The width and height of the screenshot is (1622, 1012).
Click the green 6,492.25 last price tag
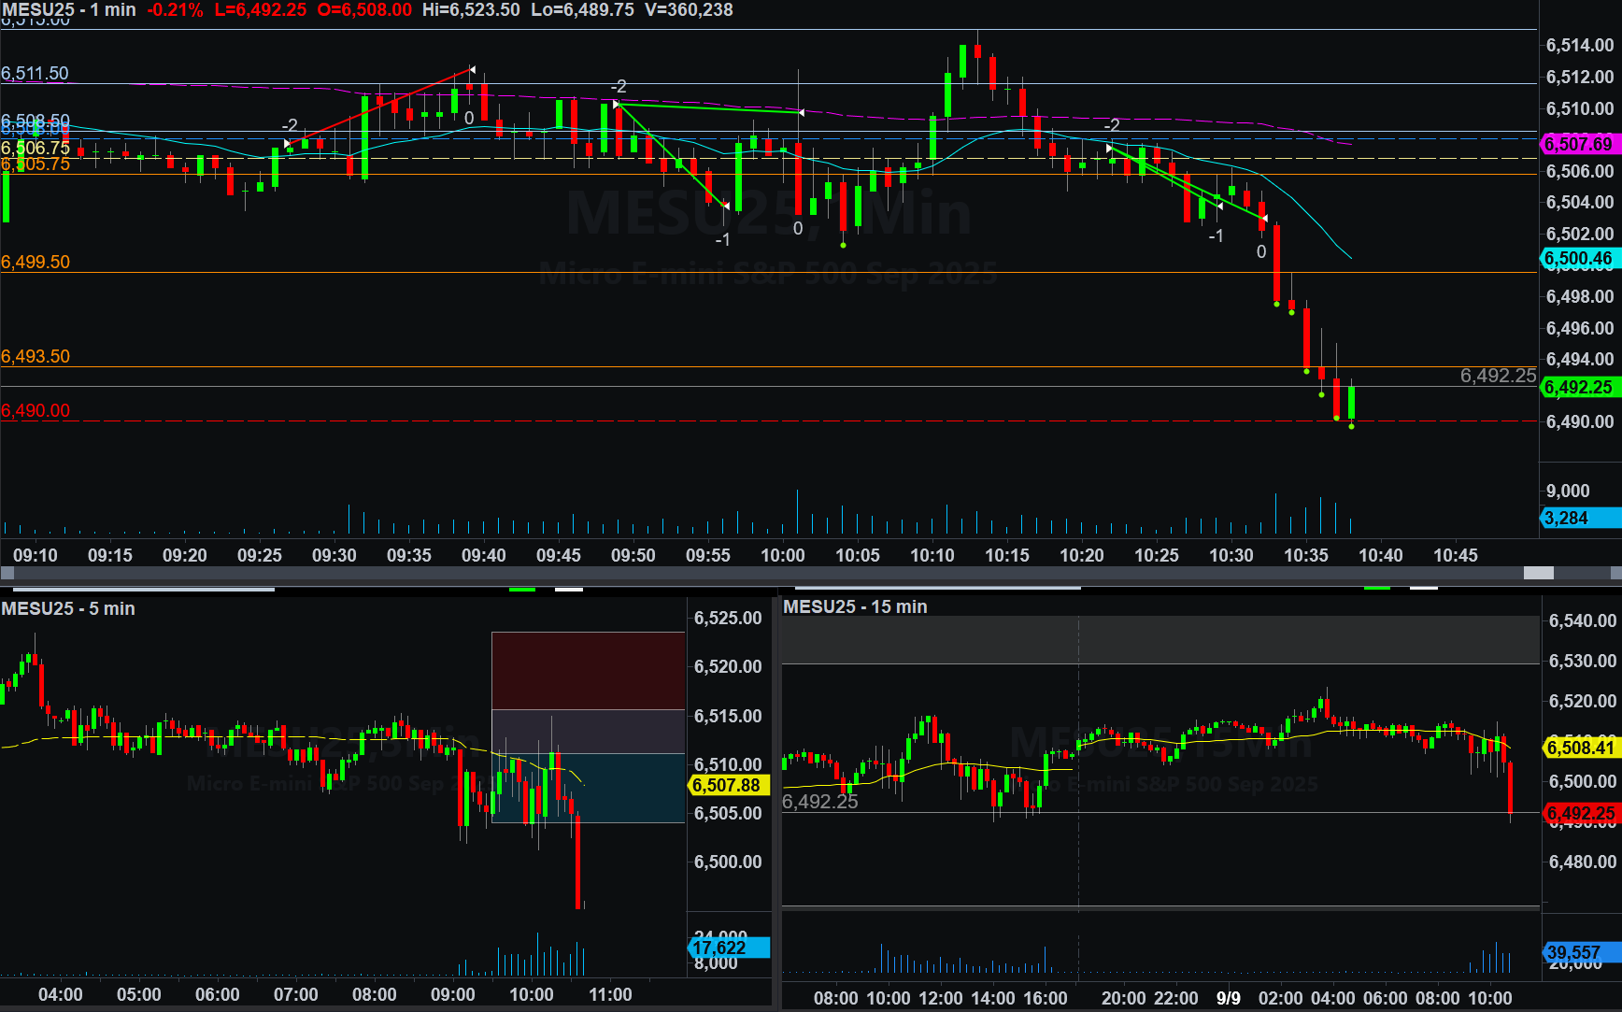coord(1579,387)
